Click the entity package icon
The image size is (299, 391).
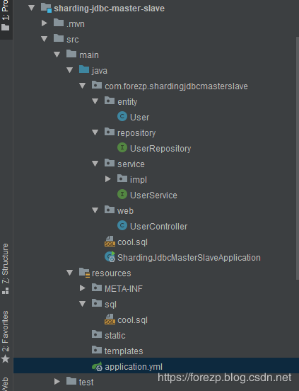110,101
